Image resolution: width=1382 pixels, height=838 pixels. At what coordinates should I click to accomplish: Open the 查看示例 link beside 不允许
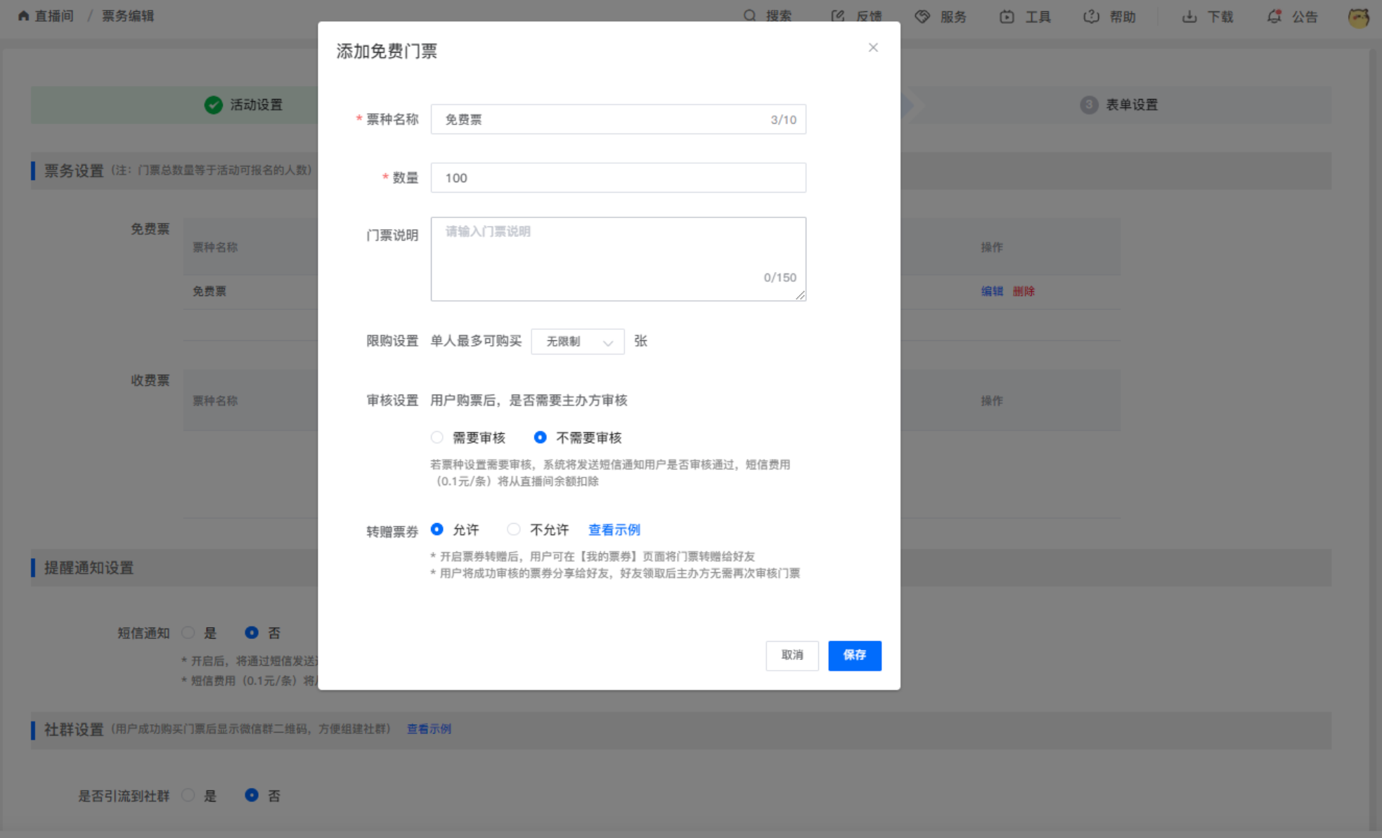[x=614, y=530]
